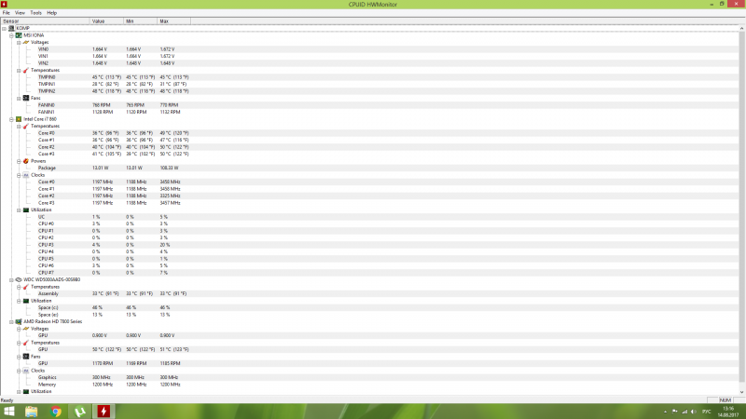Open the Tools menu

(x=36, y=13)
